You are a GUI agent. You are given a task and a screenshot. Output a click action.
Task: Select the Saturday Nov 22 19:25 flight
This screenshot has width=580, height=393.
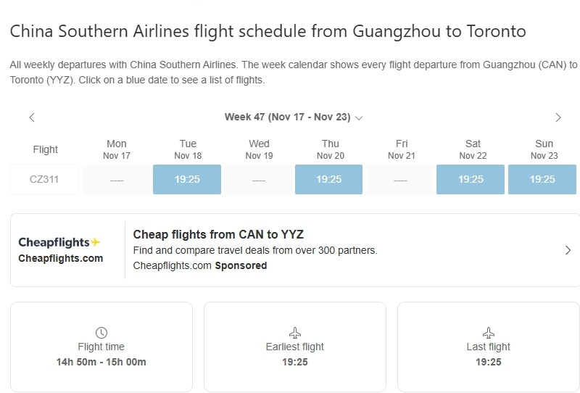pos(471,180)
